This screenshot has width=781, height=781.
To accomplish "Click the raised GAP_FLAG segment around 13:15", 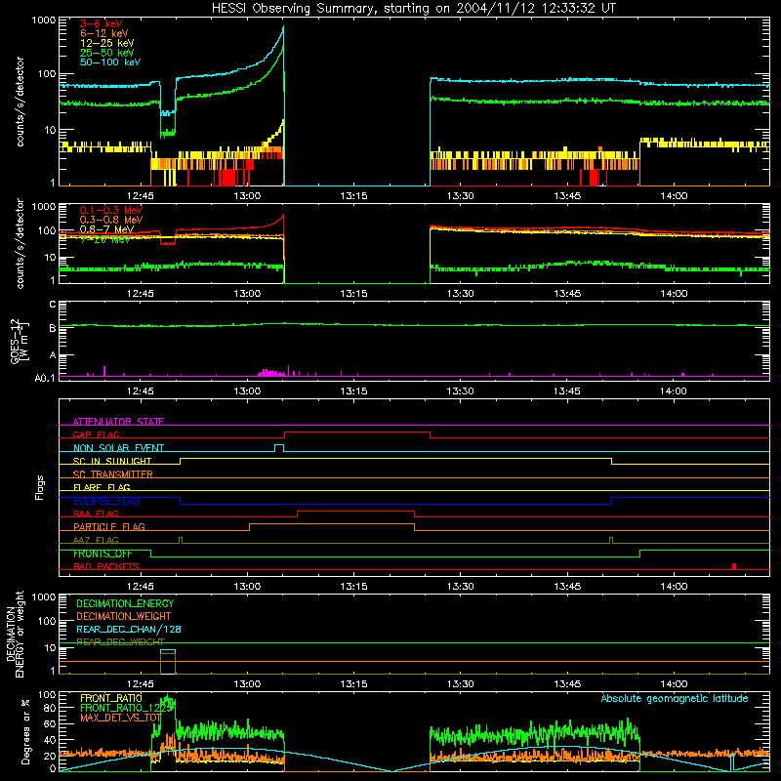I will click(357, 432).
